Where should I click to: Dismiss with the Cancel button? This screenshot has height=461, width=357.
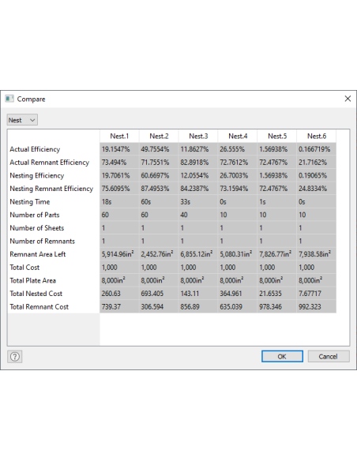click(x=329, y=356)
